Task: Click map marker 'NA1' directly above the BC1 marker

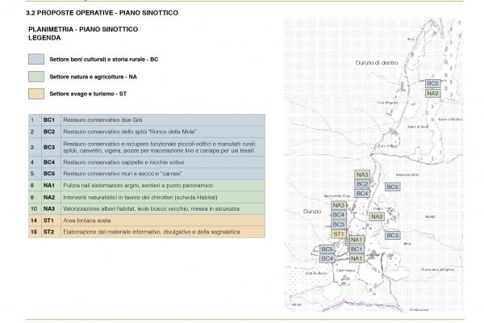Action: pos(357,240)
